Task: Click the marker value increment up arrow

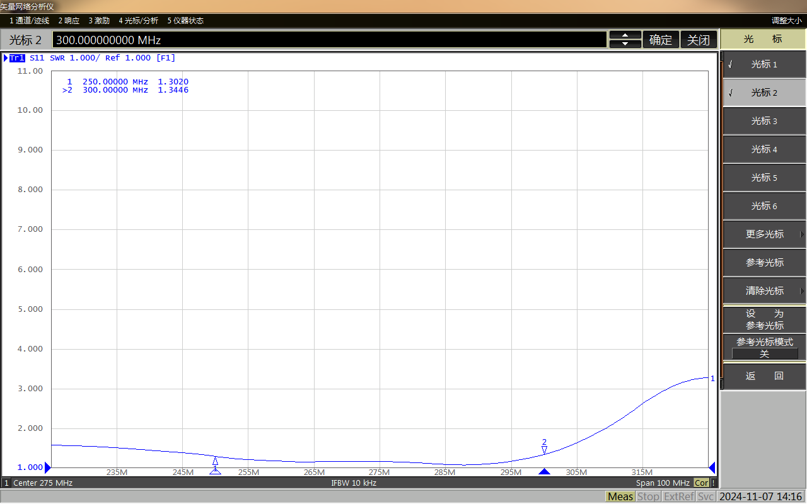Action: point(625,35)
